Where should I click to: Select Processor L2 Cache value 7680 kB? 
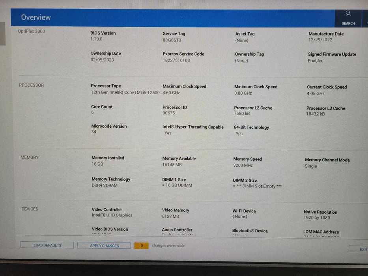click(242, 114)
